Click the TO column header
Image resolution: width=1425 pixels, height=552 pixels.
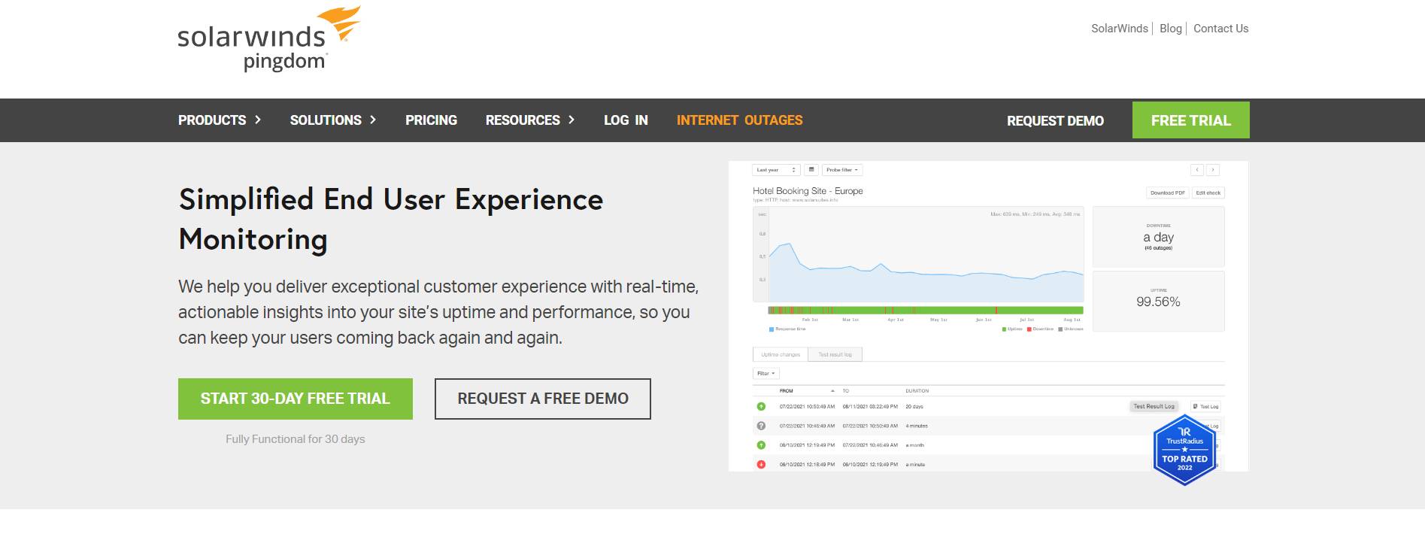pyautogui.click(x=846, y=391)
